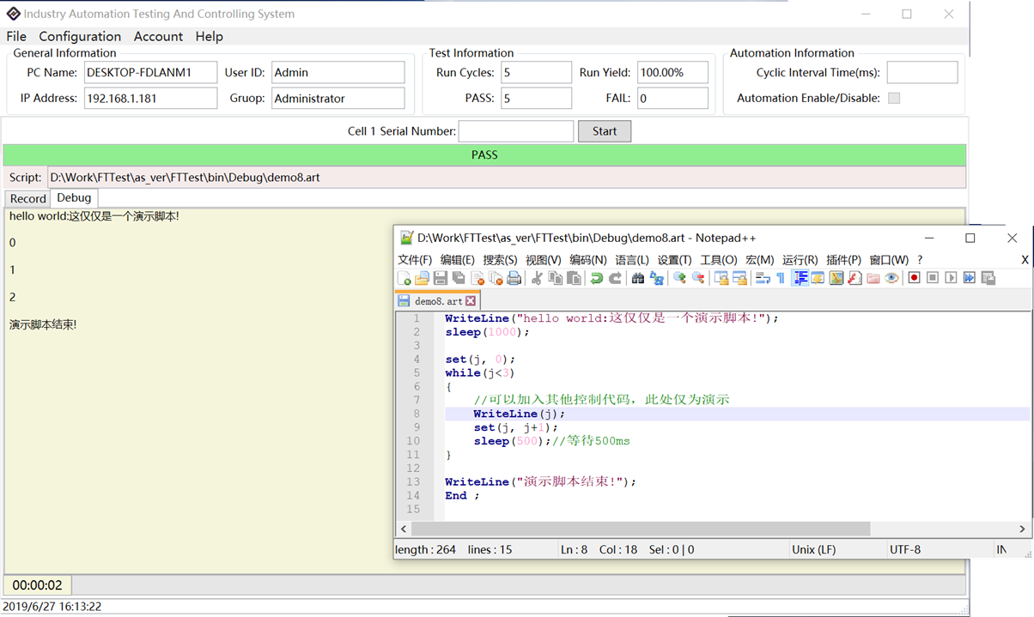Toggle the Indent Guide toolbar button
The height and width of the screenshot is (617, 1034).
pyautogui.click(x=800, y=278)
